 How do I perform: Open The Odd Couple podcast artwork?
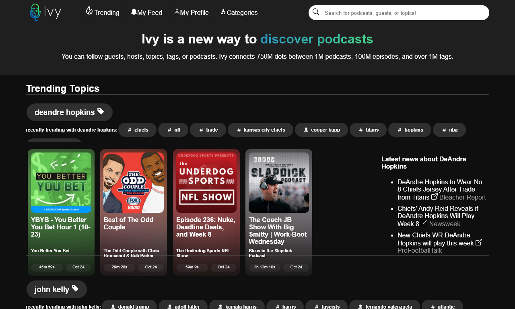(134, 183)
